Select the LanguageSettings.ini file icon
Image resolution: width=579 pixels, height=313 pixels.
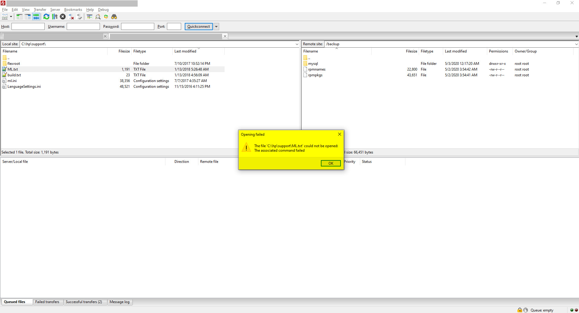click(x=5, y=87)
